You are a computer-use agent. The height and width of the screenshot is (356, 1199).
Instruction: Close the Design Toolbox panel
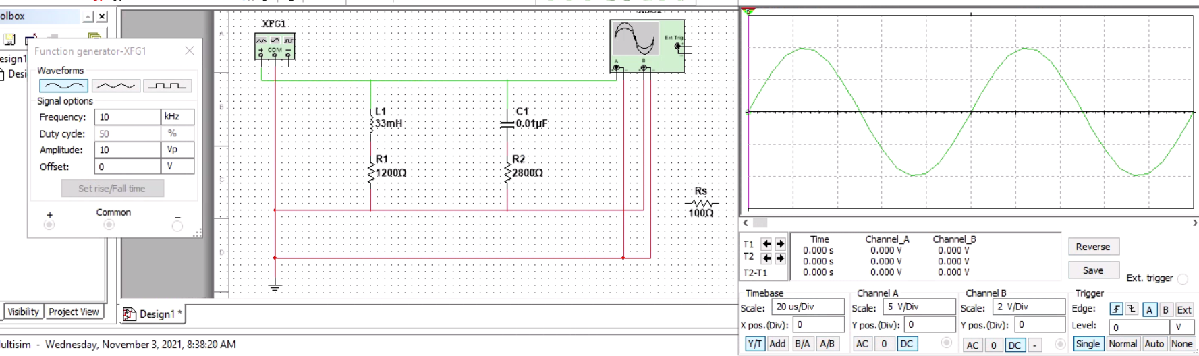[x=102, y=16]
